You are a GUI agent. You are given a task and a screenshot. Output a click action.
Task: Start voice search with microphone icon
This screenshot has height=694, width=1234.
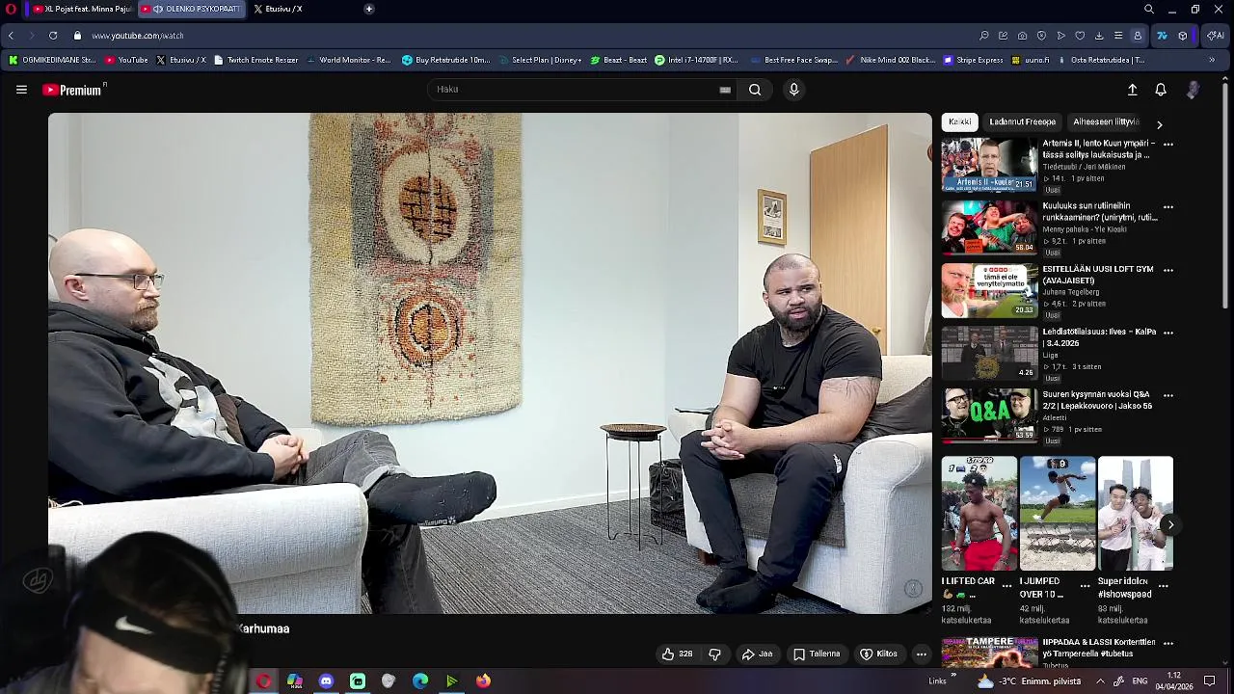coord(793,90)
